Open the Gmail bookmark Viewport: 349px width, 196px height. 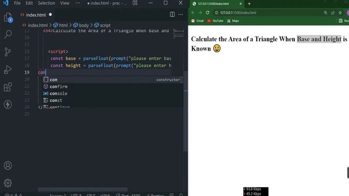coord(197,21)
